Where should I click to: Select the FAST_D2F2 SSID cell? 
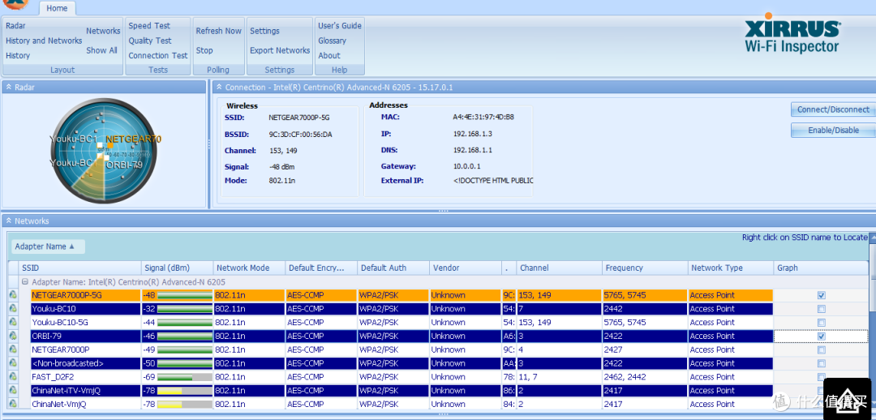tap(85, 377)
